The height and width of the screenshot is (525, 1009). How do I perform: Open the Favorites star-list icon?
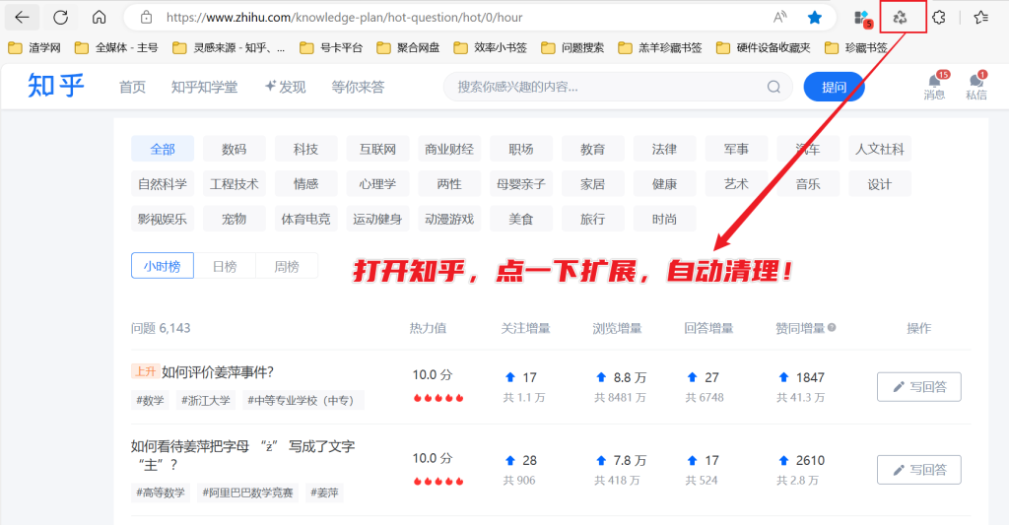(x=980, y=18)
